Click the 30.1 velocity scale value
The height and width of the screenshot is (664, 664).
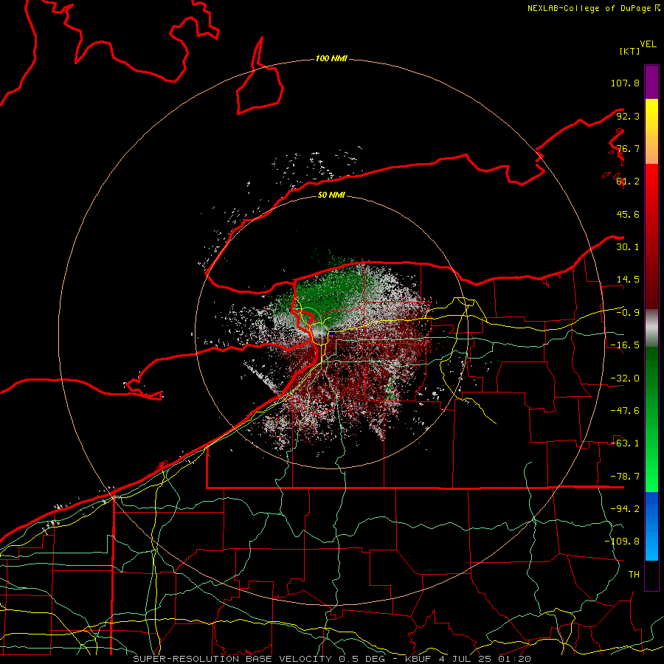click(628, 247)
